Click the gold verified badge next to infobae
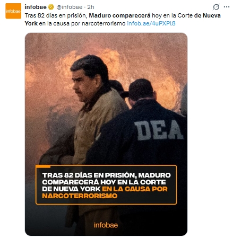Screen dimensions: 233x239 pos(51,7)
